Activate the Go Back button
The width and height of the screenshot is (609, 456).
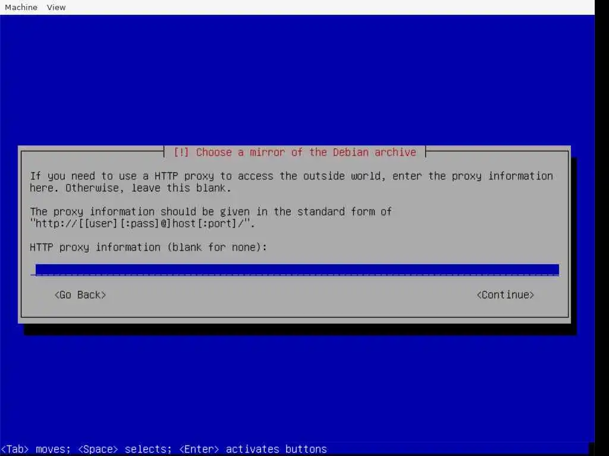[80, 295]
